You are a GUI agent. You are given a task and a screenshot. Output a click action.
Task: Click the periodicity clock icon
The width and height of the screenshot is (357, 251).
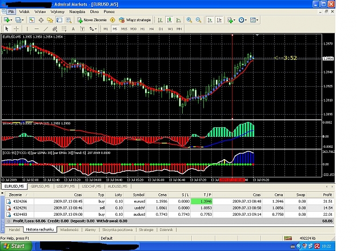click(241, 20)
